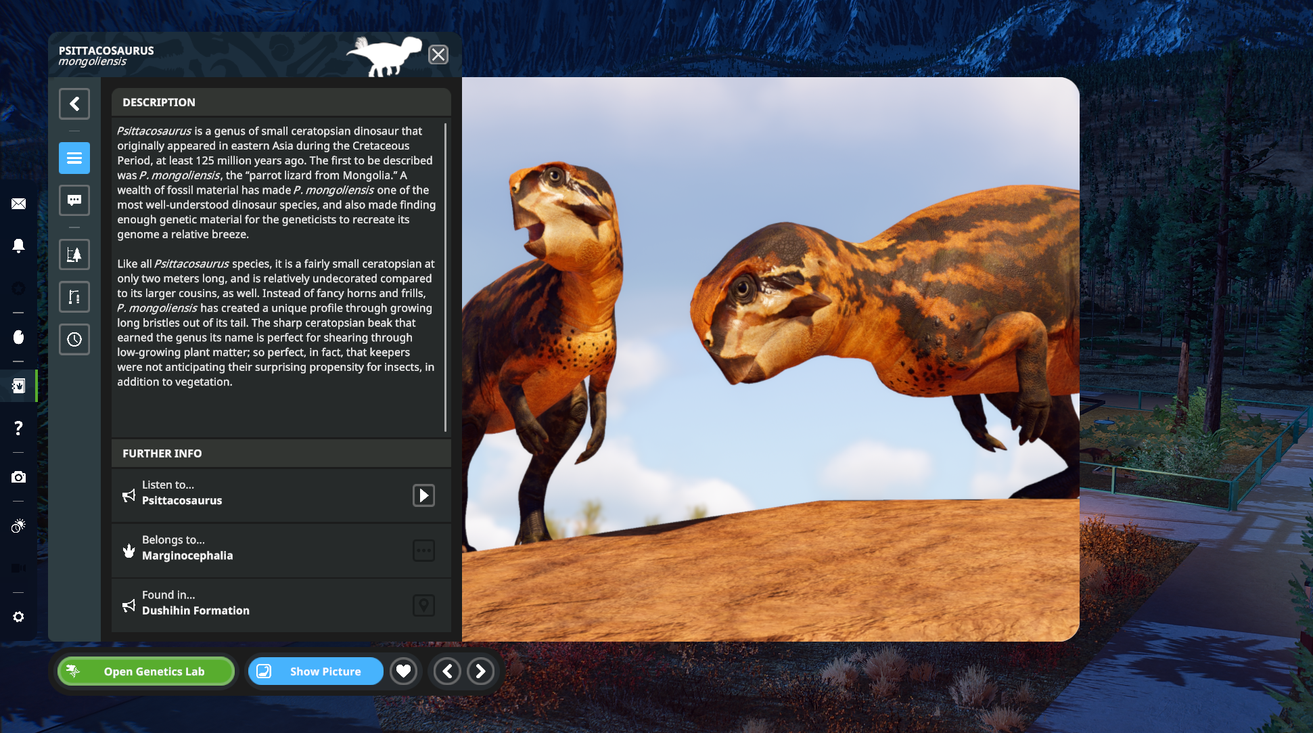Click the white dinosaur silhouette icon

(x=384, y=55)
